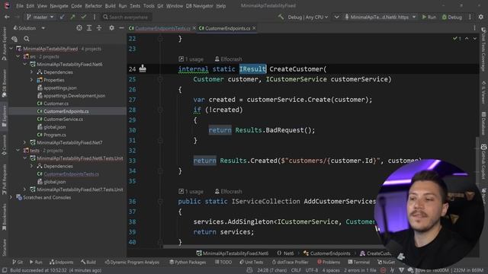Expand MinimalApiTestabilityFixed.Net7 project node
This screenshot has height=274, width=488.
[25, 142]
